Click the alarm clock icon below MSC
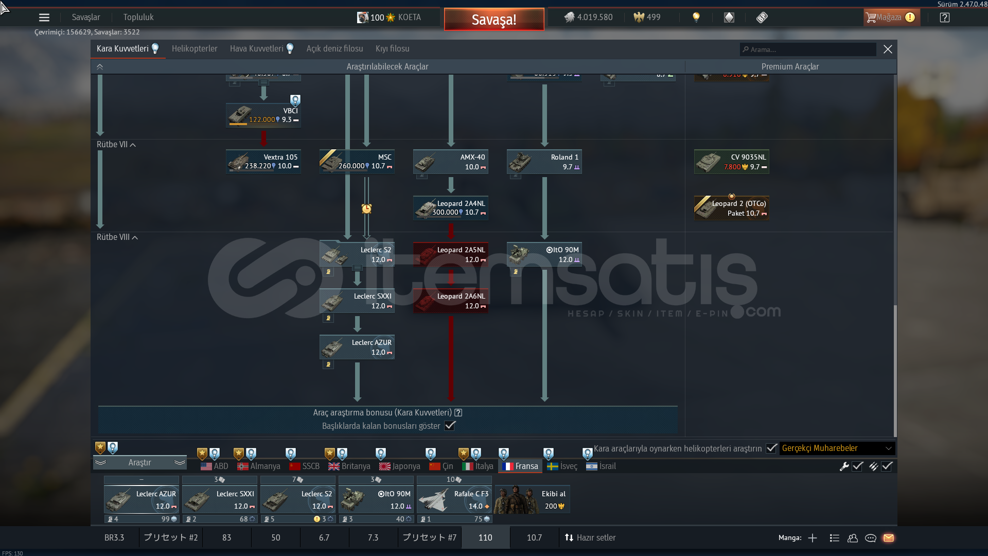Viewport: 988px width, 556px height. [x=366, y=208]
